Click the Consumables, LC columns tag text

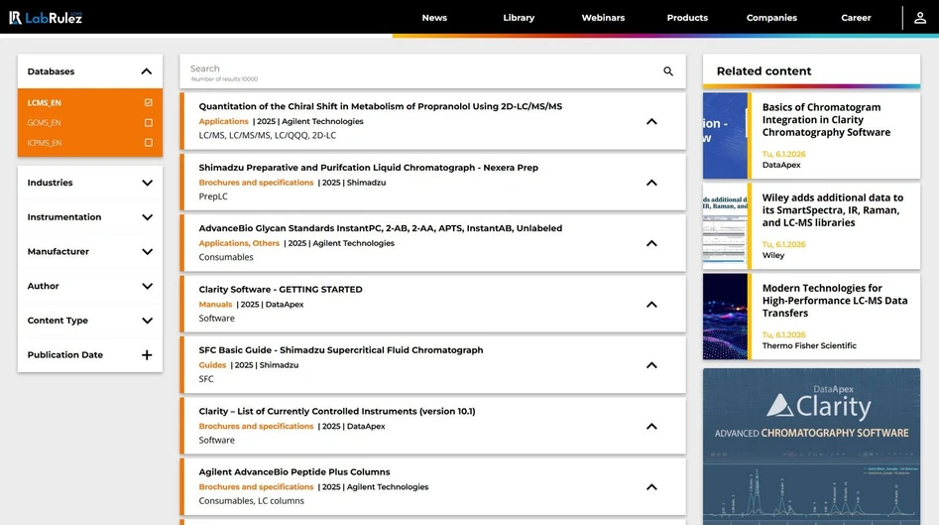tap(252, 501)
